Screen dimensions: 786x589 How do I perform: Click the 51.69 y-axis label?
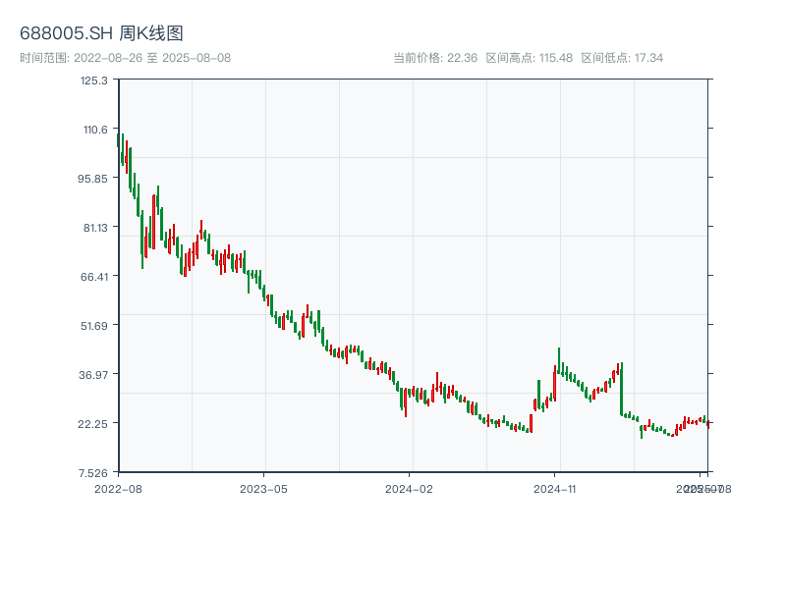point(94,326)
